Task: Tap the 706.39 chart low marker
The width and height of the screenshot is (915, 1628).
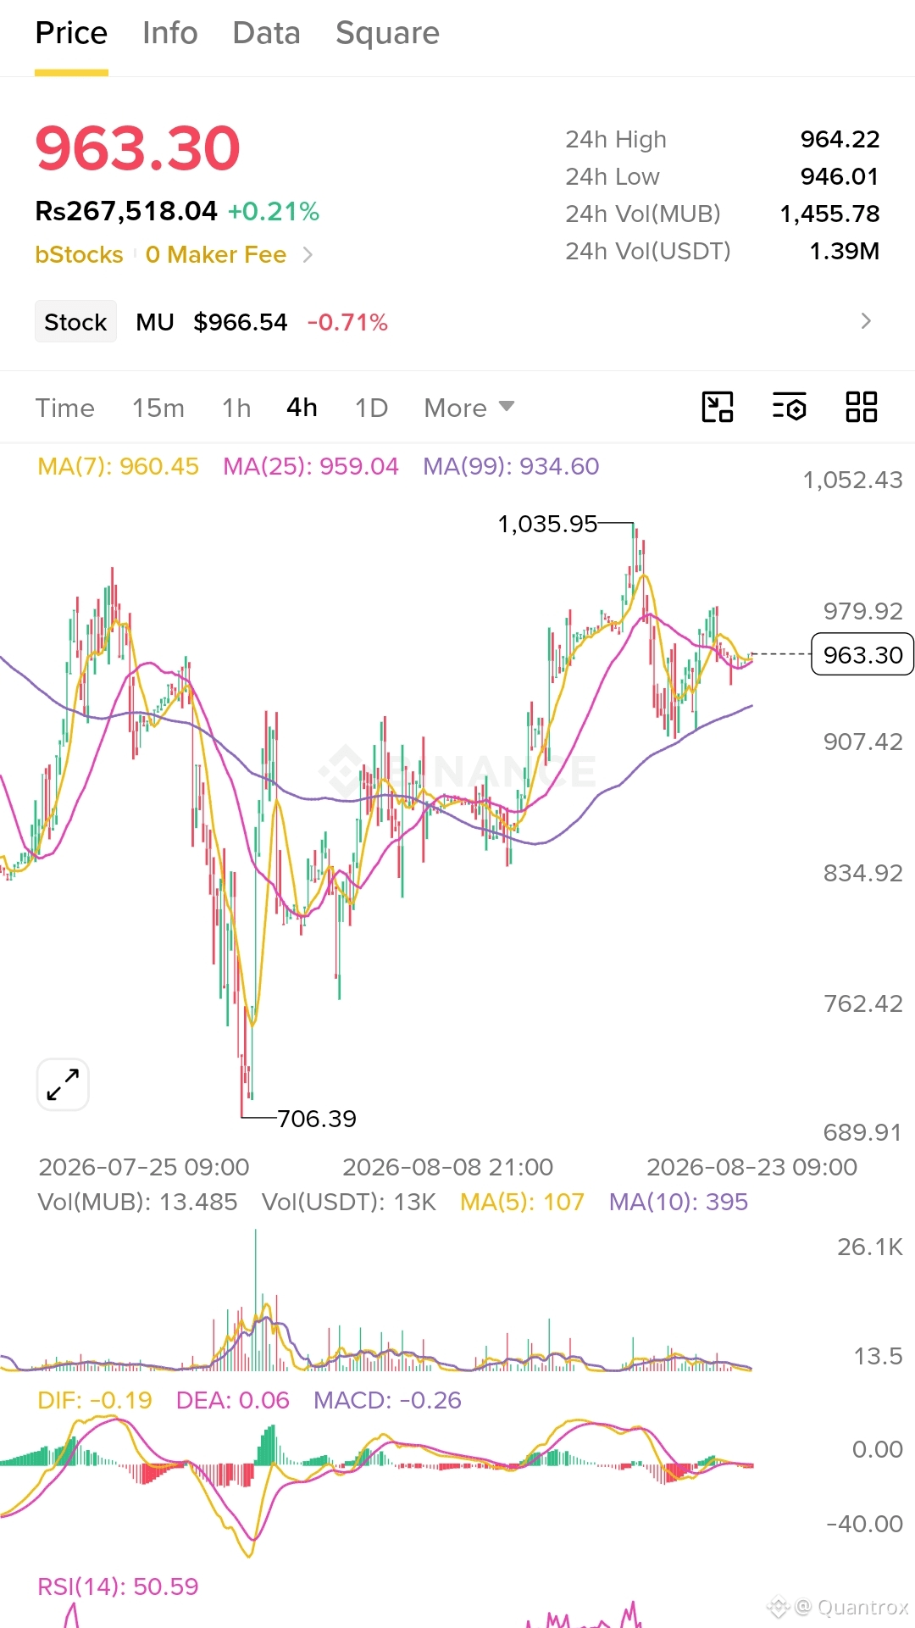Action: point(317,1119)
